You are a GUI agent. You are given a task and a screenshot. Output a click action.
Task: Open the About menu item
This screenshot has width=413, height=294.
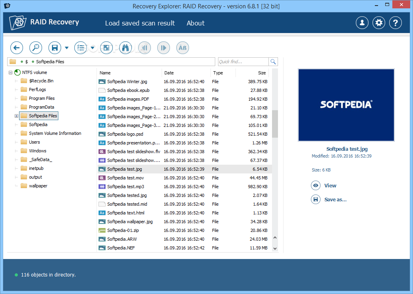click(195, 23)
